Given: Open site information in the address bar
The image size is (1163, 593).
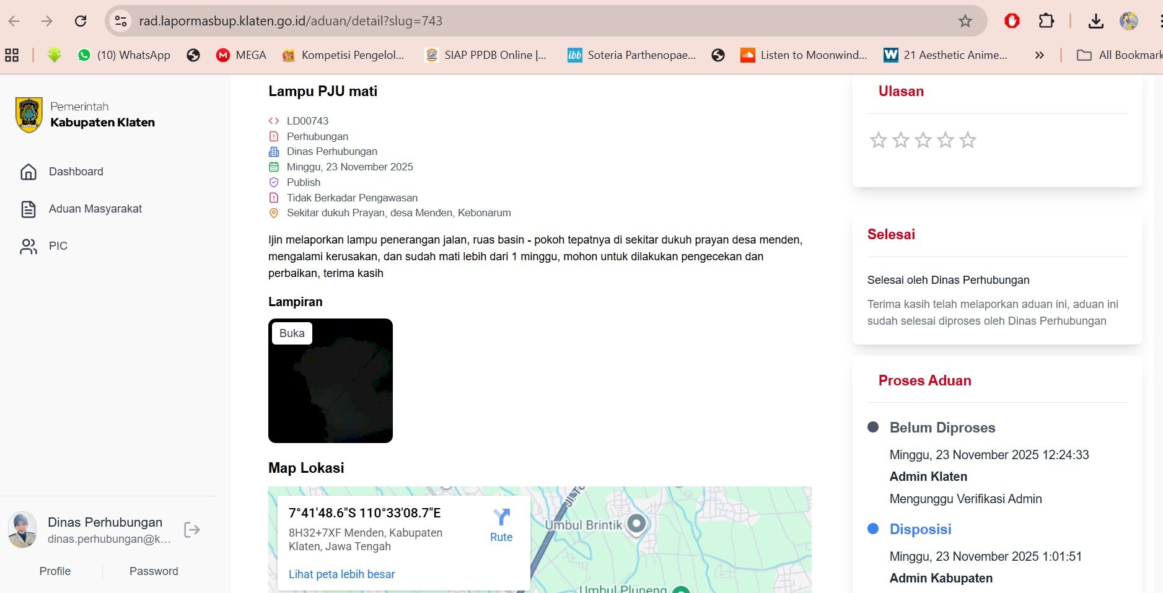Looking at the screenshot, I should [120, 20].
